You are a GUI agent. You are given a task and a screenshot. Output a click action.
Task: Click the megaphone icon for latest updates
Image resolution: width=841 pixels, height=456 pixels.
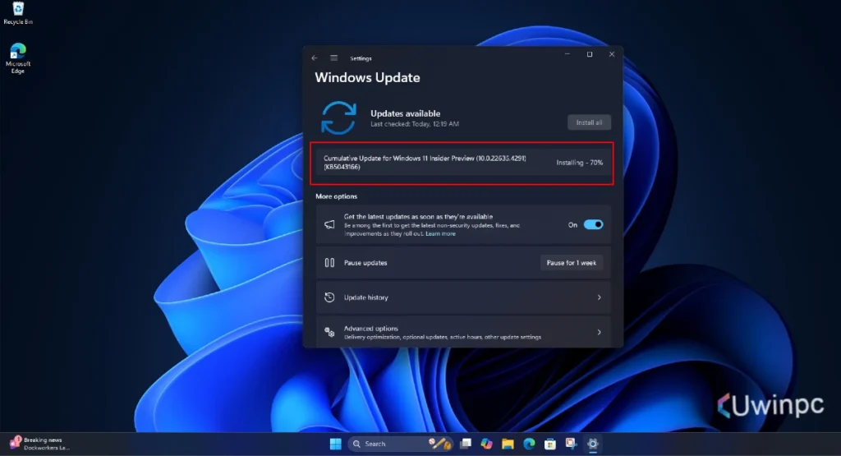pyautogui.click(x=329, y=224)
